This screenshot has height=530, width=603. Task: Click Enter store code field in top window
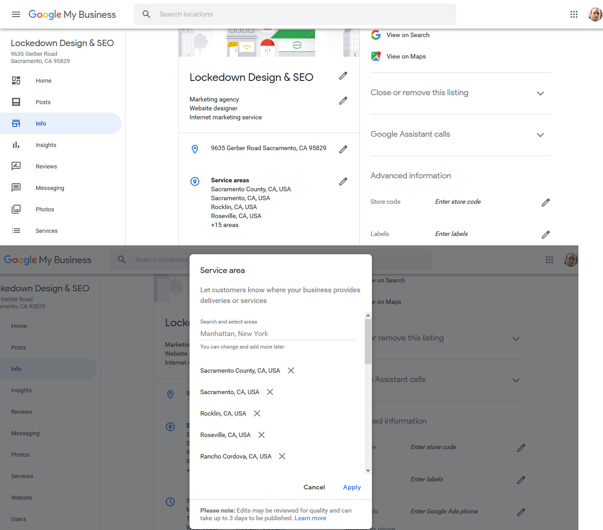[x=458, y=202]
